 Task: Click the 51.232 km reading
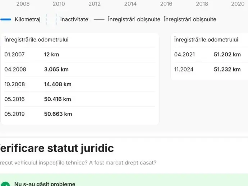227,69
